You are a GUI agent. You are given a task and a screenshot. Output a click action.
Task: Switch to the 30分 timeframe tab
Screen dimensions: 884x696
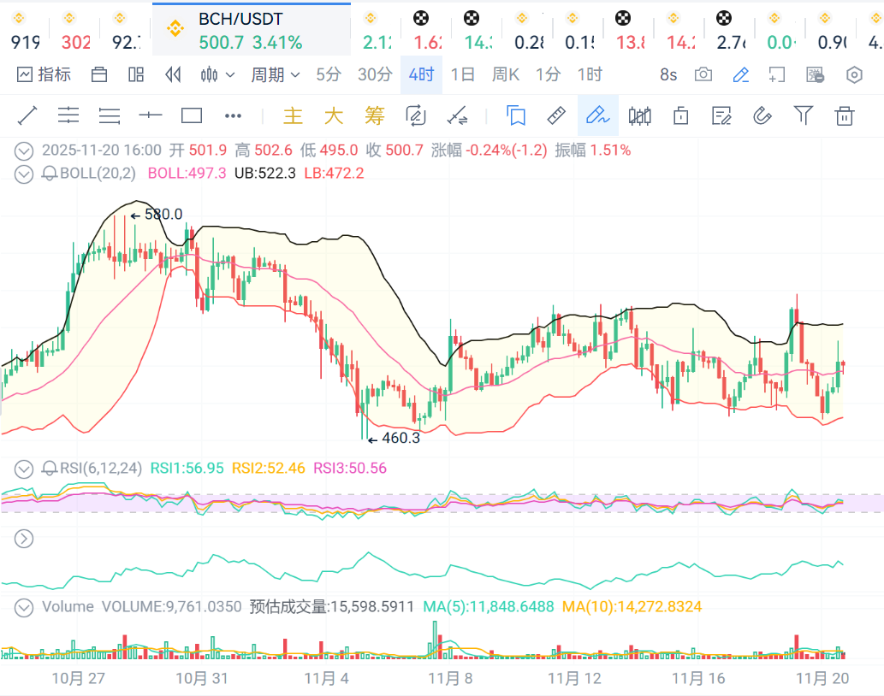coord(375,75)
